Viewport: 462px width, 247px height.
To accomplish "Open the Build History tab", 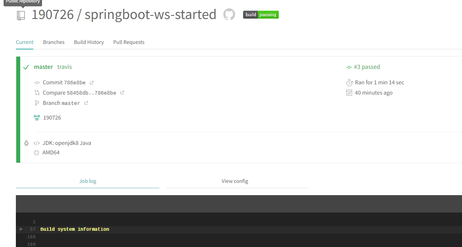I will [89, 42].
